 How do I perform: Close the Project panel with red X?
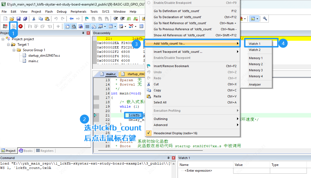tap(88, 33)
